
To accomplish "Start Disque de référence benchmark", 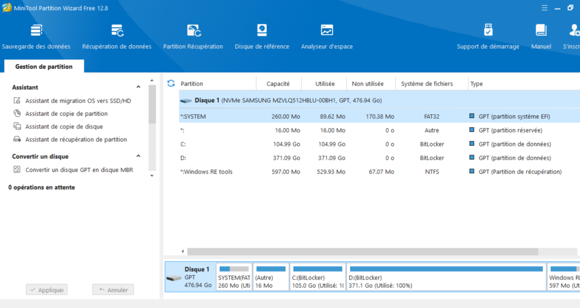I will coord(262,36).
